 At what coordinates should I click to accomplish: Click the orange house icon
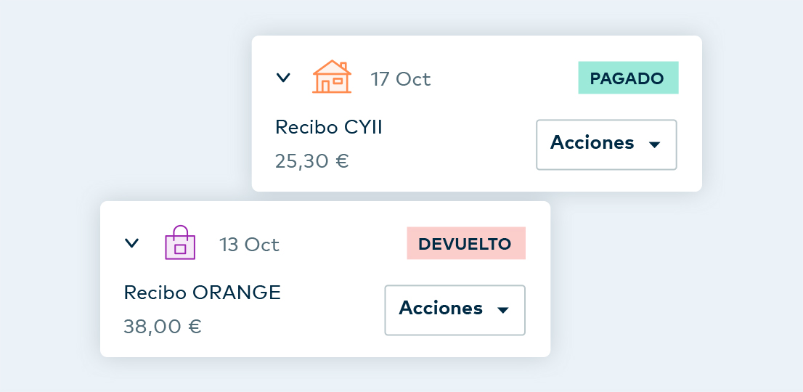tap(332, 78)
